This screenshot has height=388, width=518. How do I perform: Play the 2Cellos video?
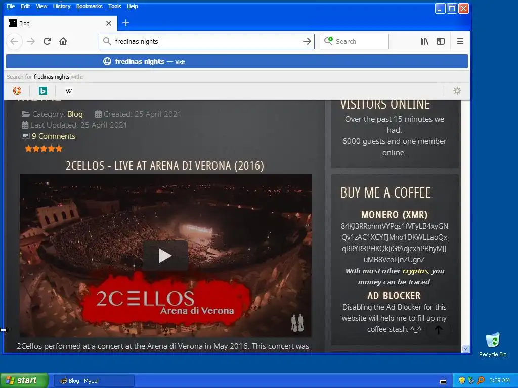[x=165, y=256]
